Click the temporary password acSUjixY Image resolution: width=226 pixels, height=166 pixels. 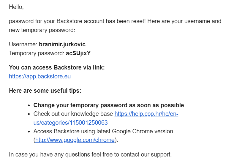[x=78, y=53]
